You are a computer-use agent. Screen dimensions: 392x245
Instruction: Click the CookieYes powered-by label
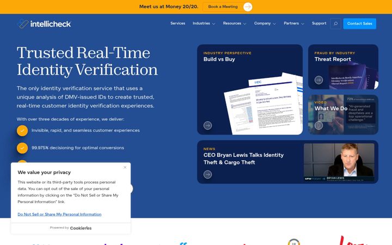pos(71,228)
